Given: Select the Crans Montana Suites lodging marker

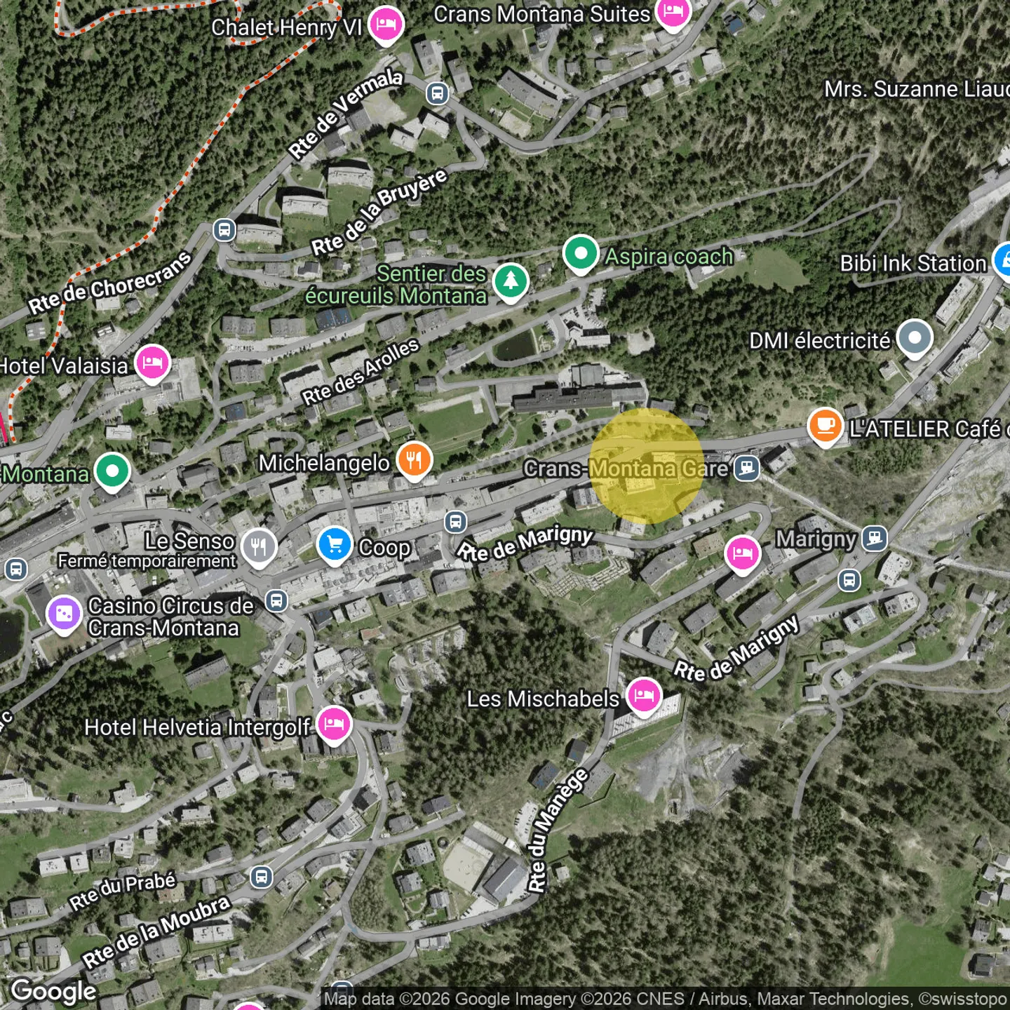Looking at the screenshot, I should point(673,12).
